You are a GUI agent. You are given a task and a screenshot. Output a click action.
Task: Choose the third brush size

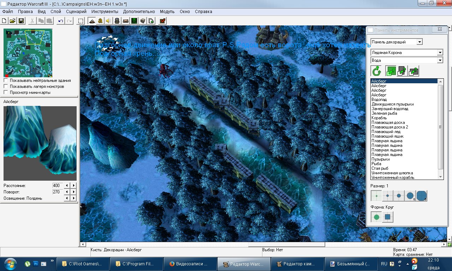pyautogui.click(x=399, y=195)
